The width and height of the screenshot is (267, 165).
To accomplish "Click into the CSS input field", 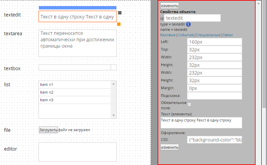I will [x=214, y=140].
